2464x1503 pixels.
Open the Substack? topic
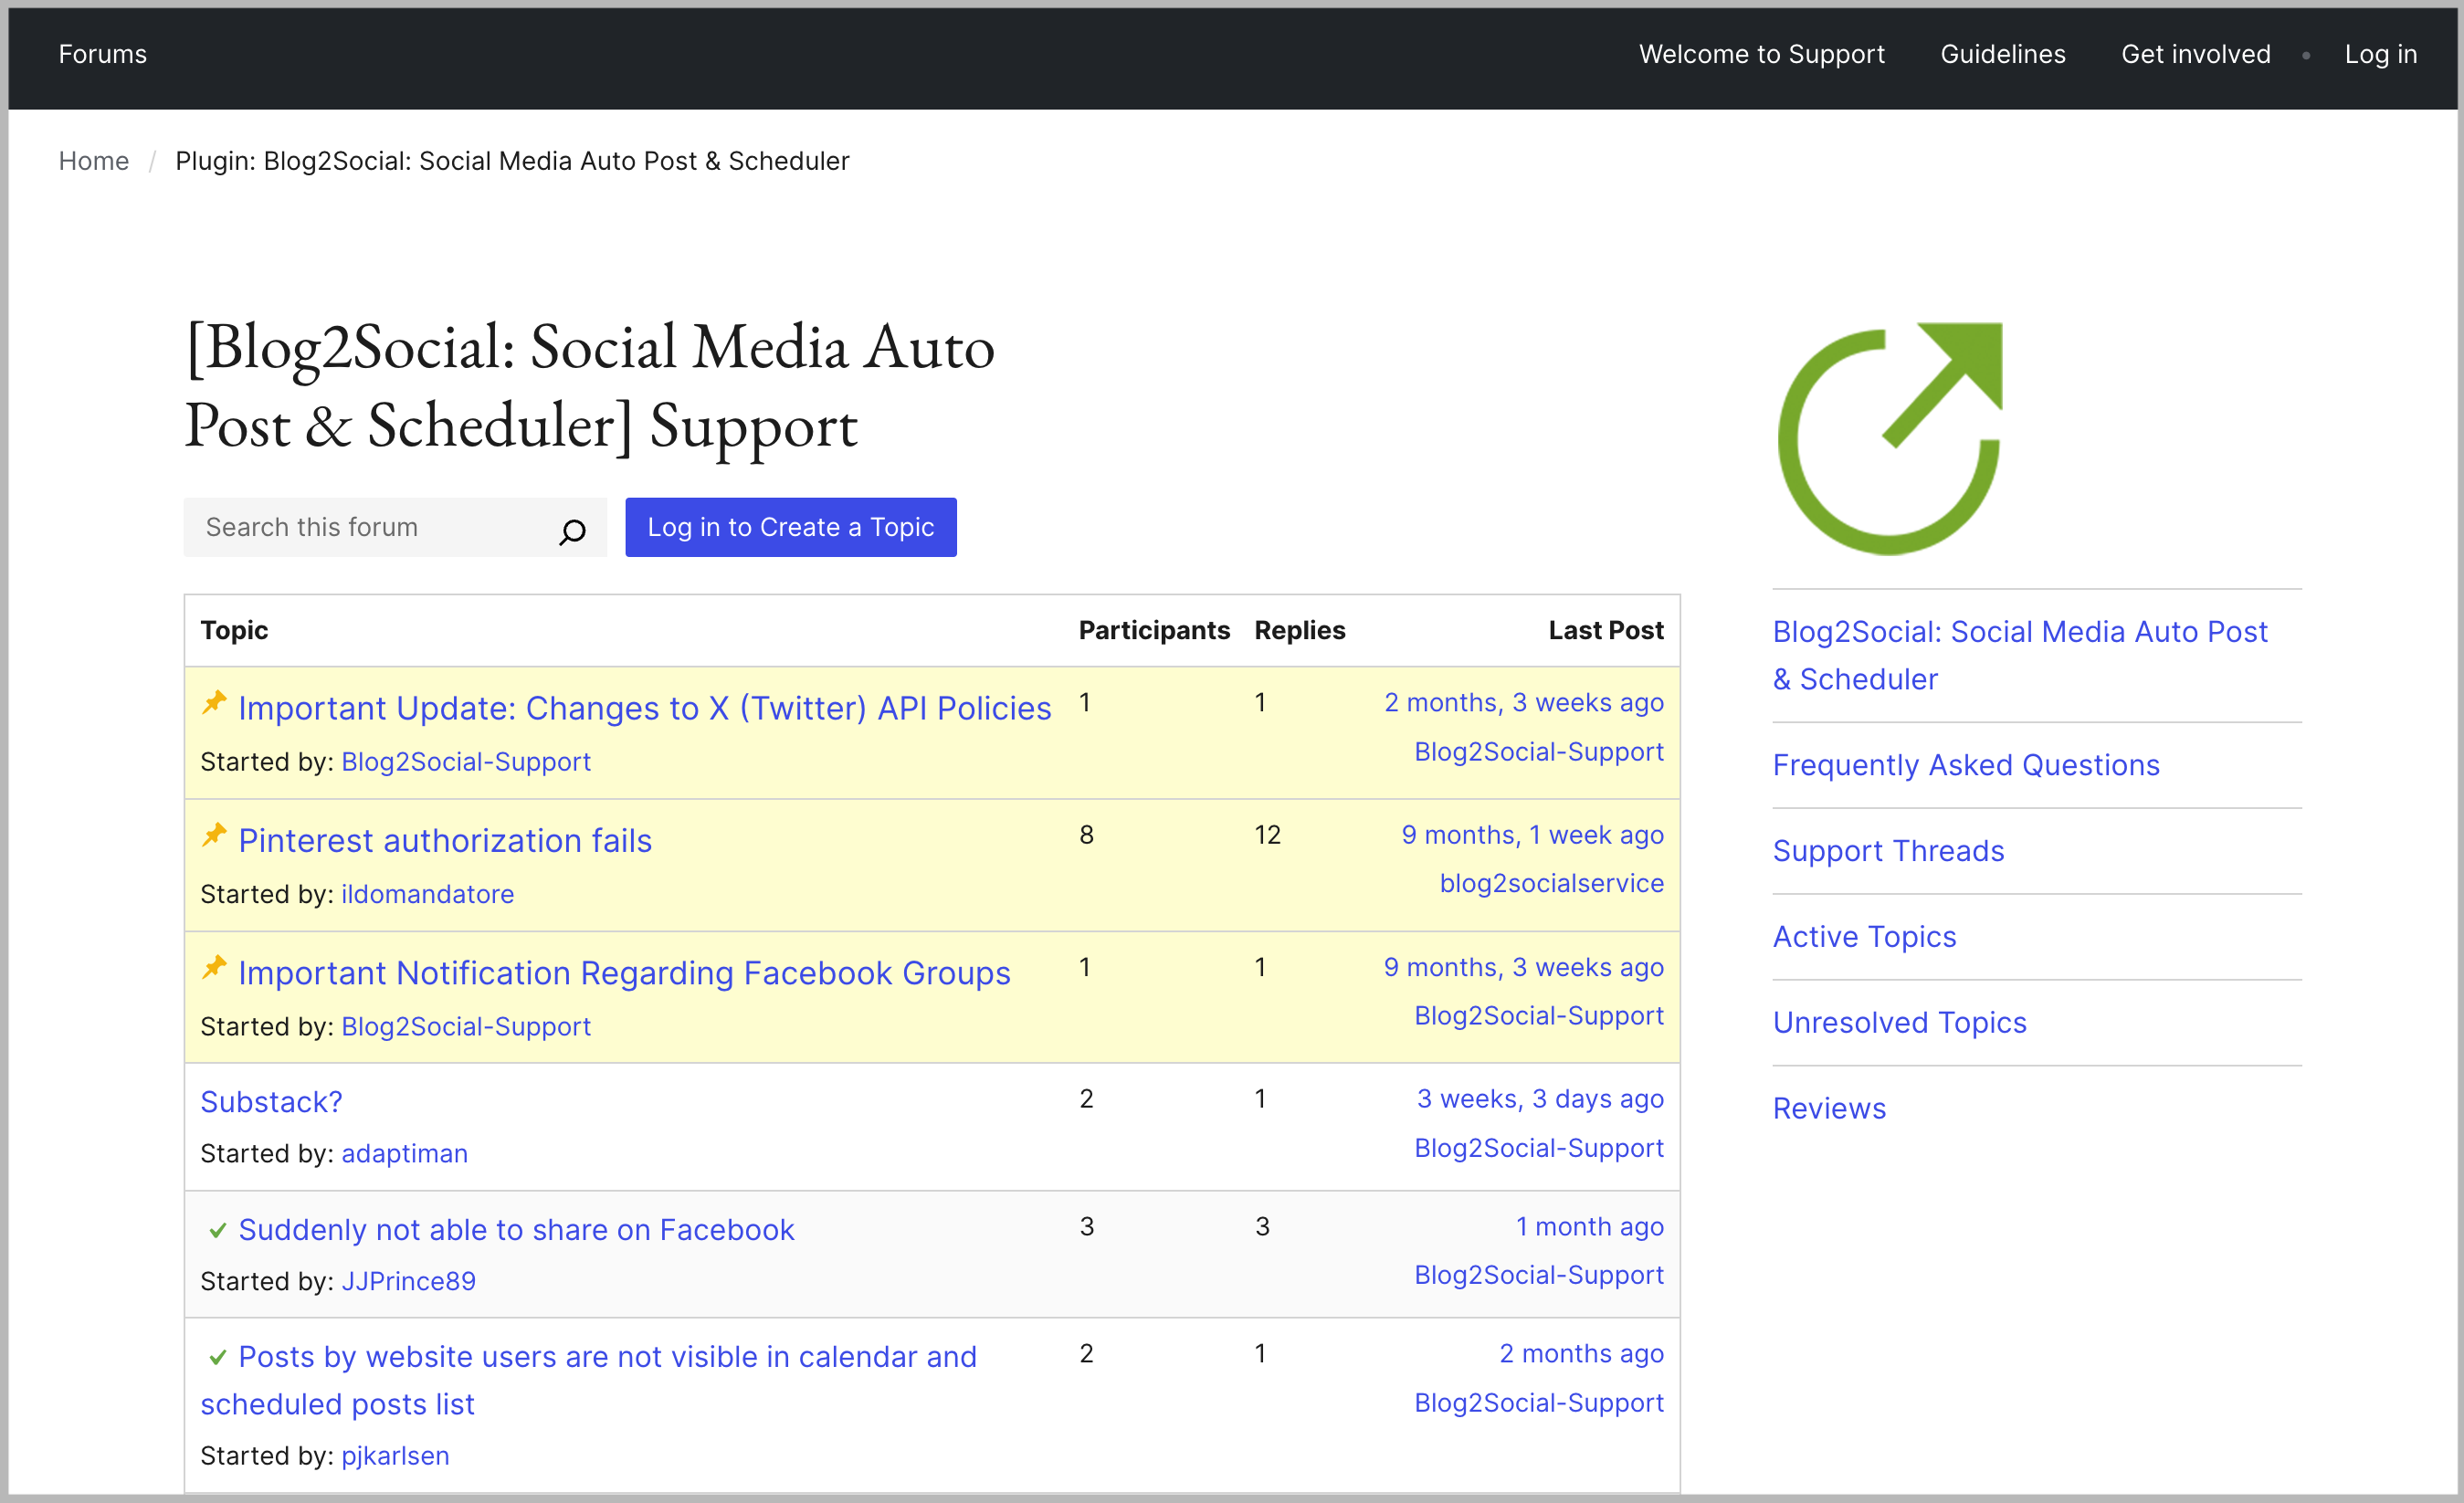[x=271, y=1102]
